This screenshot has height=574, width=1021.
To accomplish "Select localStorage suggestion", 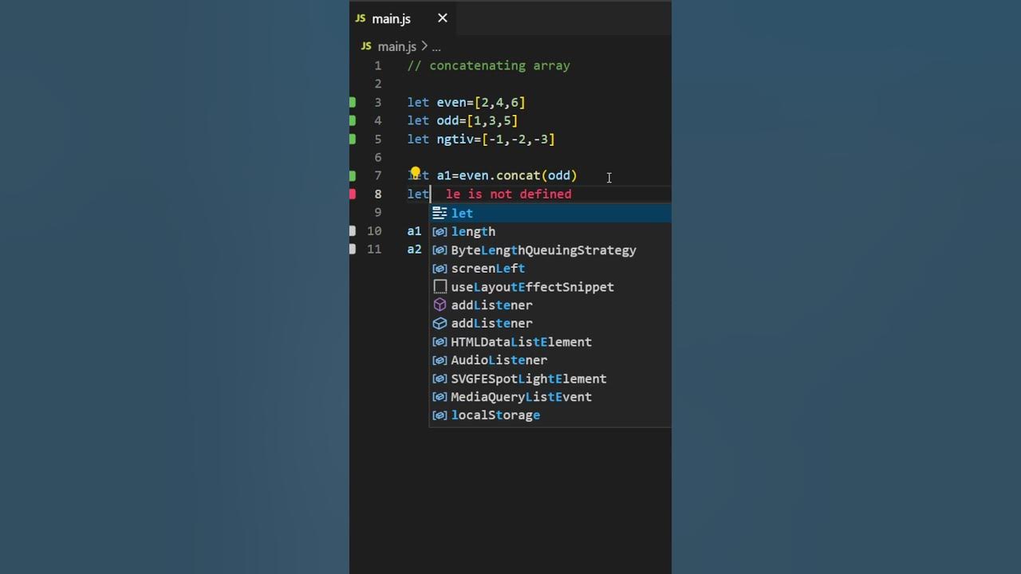I will (550, 415).
